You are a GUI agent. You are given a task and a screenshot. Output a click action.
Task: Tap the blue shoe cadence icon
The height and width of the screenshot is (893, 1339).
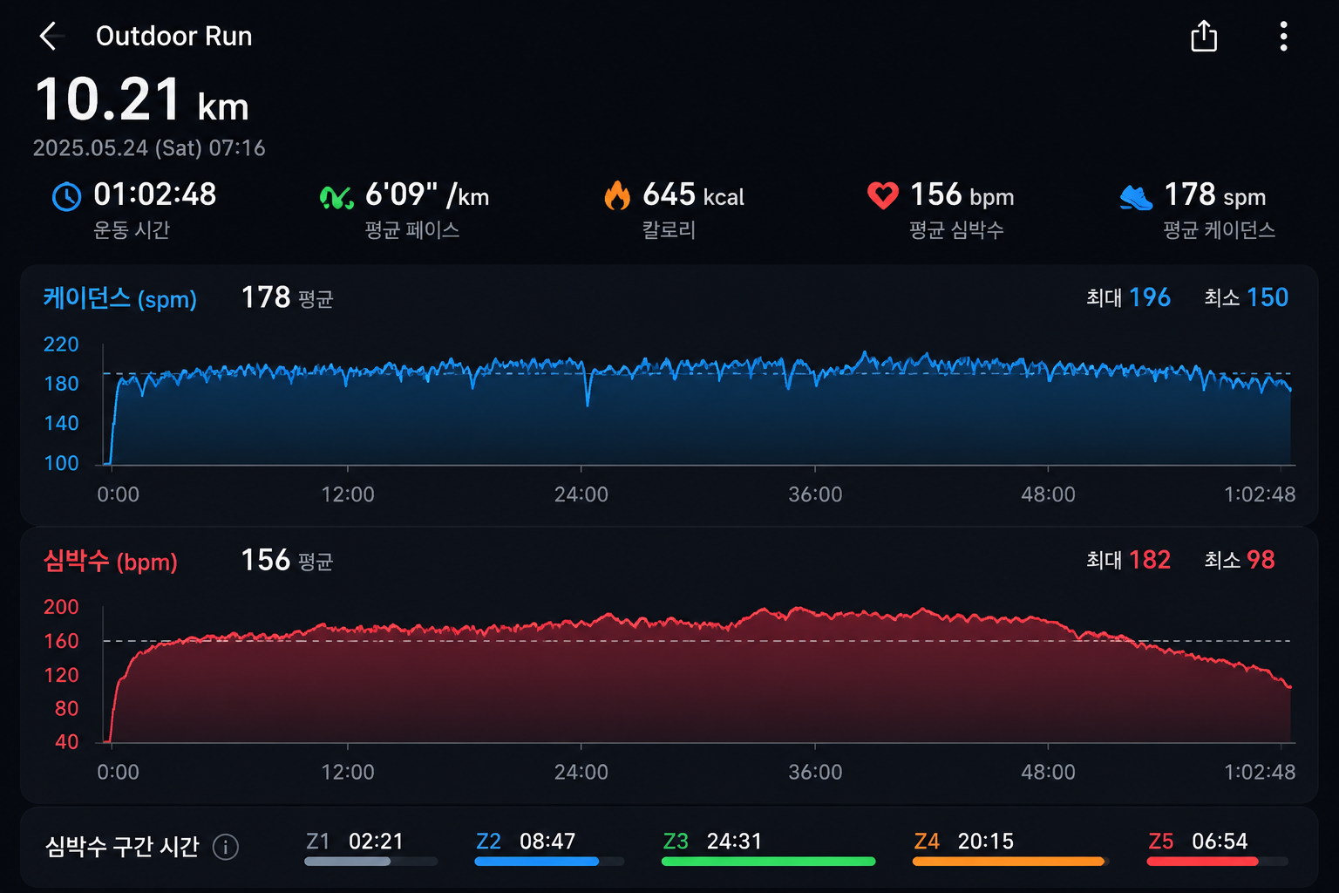(x=1137, y=197)
